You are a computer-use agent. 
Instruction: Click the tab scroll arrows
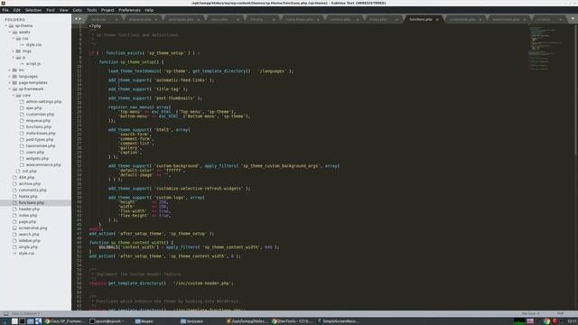click(78, 19)
